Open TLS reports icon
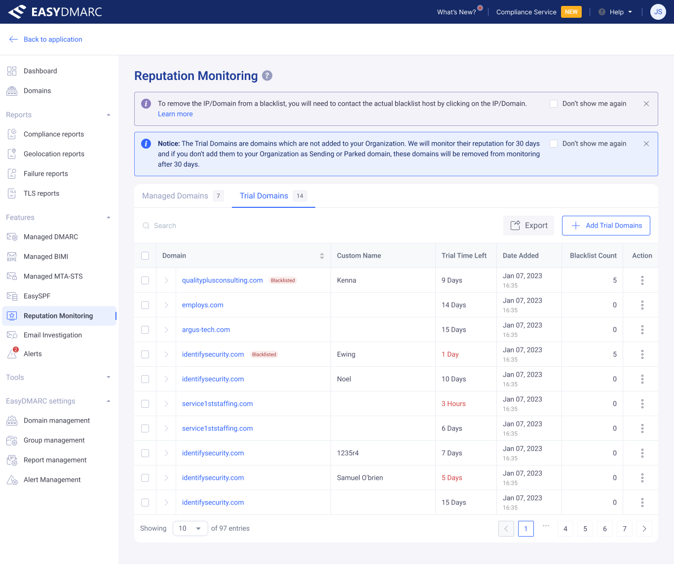 (12, 194)
